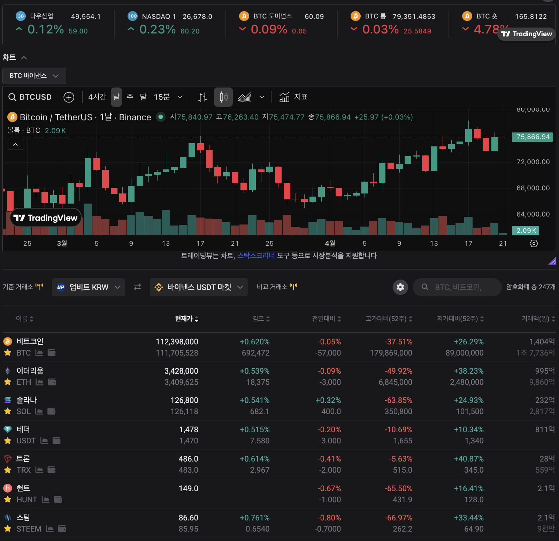The width and height of the screenshot is (559, 541).
Task: Open the 업비트 KRW exchange dropdown
Action: click(89, 287)
